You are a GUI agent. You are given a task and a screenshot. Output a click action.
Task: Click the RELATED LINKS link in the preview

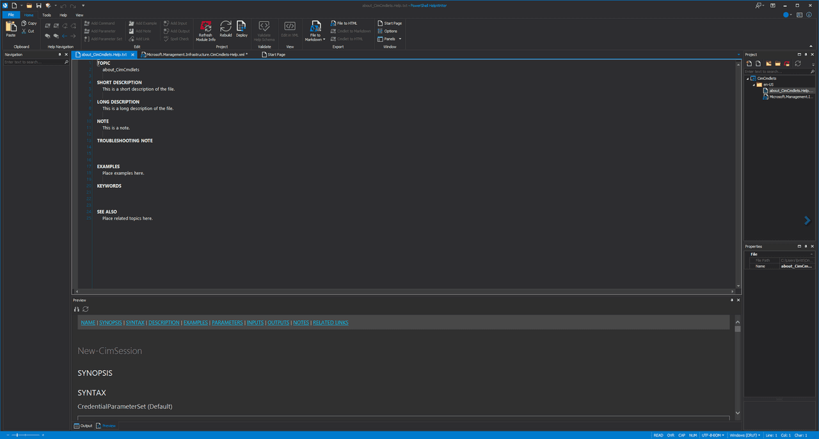[331, 323]
